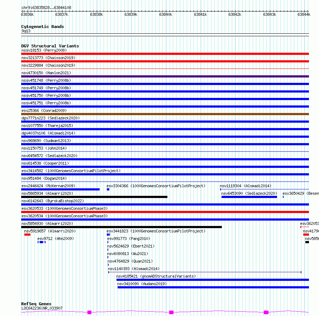This screenshot has width=319, height=316.
Task: Click label dgv7771n223 (Sedlazeck2020)
Action: click(x=51, y=118)
